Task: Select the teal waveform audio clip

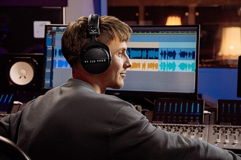Action: click(x=177, y=66)
